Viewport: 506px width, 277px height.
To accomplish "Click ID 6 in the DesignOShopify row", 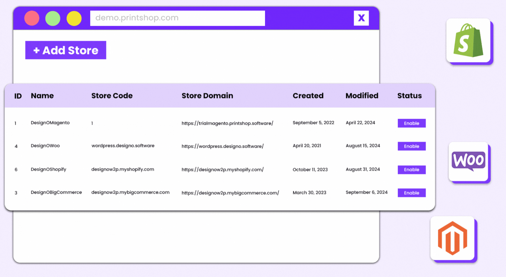I will (x=16, y=170).
